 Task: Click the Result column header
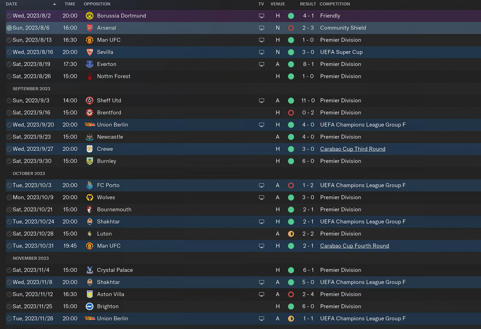(308, 4)
